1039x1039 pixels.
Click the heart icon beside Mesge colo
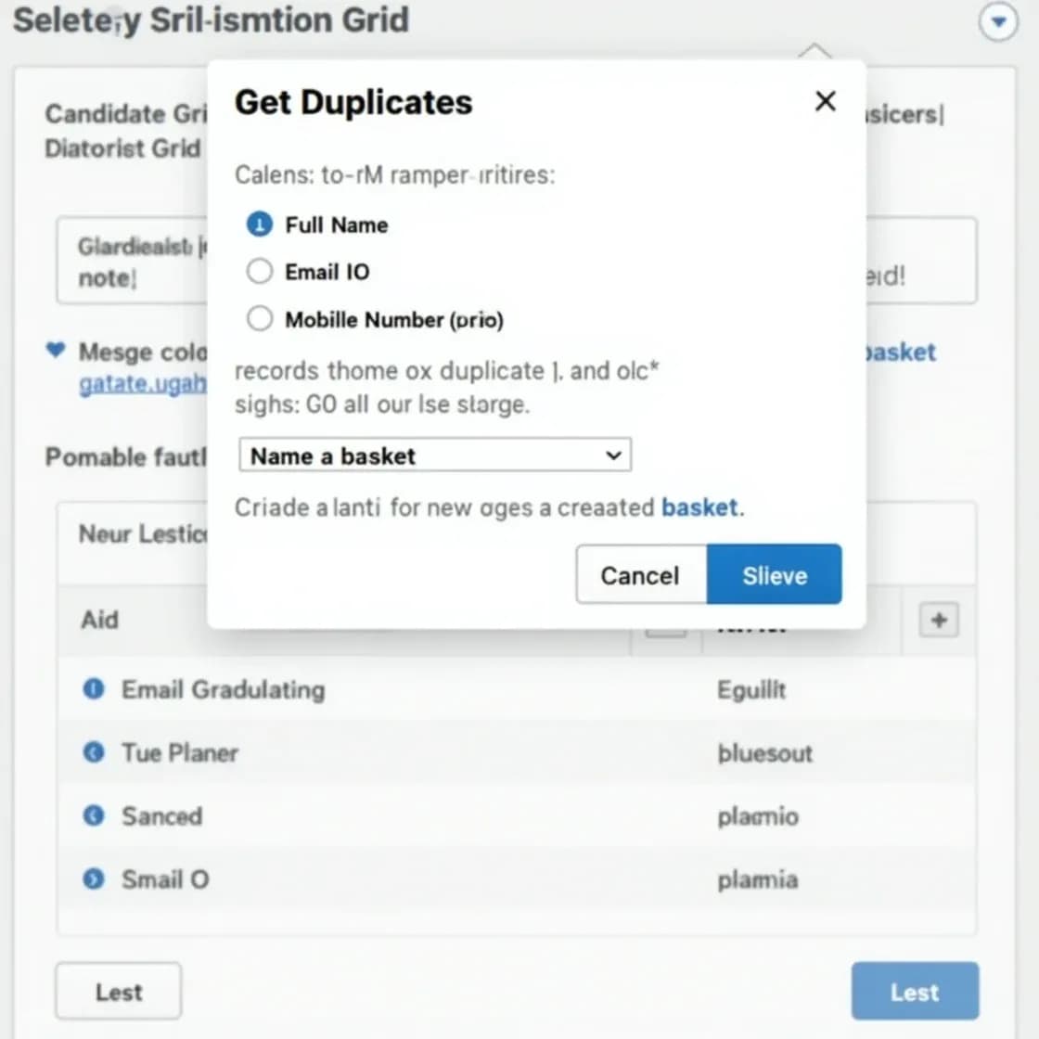tap(54, 351)
